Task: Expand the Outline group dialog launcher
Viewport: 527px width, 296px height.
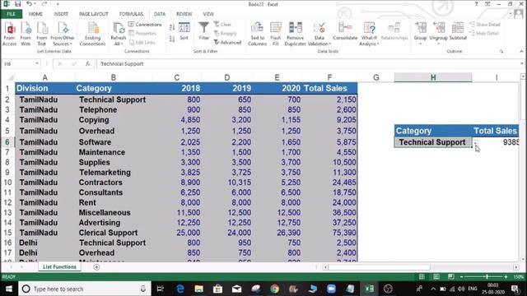Action: [x=501, y=51]
